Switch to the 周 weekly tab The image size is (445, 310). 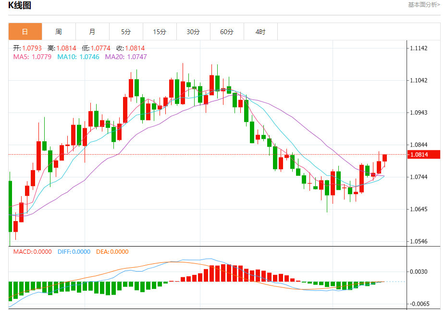(59, 32)
